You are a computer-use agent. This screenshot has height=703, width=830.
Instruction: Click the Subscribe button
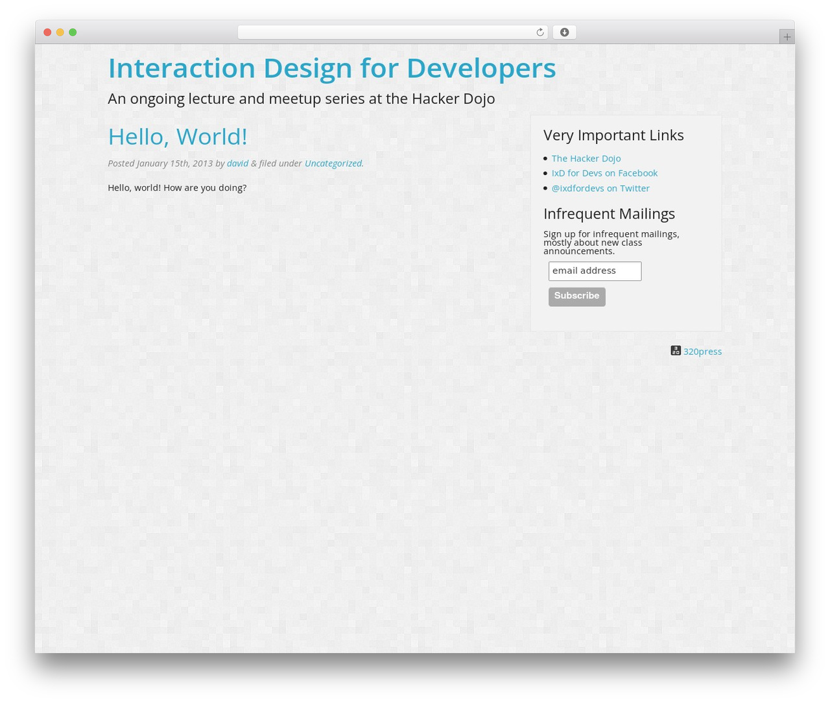point(577,296)
